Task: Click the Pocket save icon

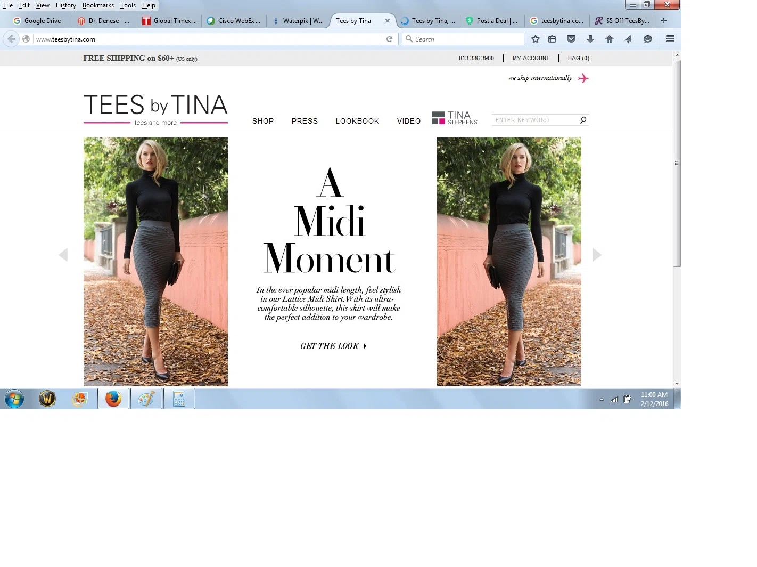Action: (571, 39)
